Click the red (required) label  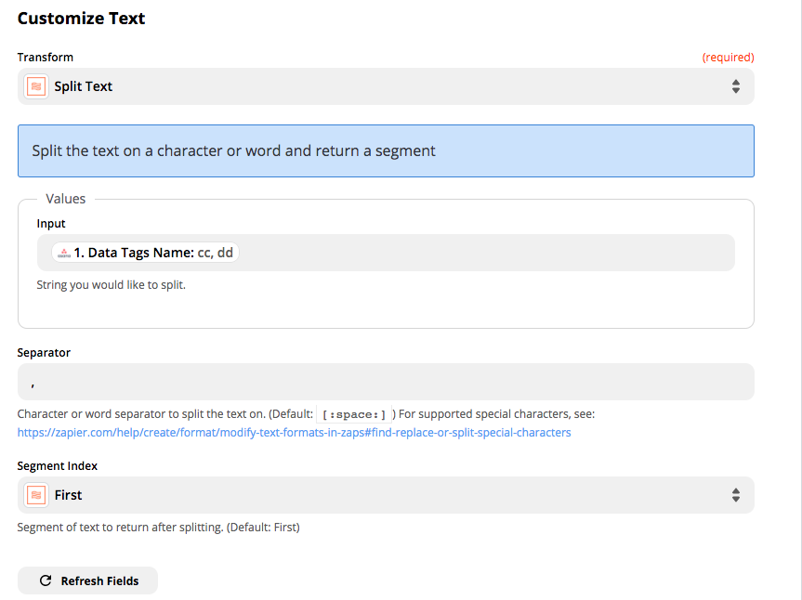(728, 58)
